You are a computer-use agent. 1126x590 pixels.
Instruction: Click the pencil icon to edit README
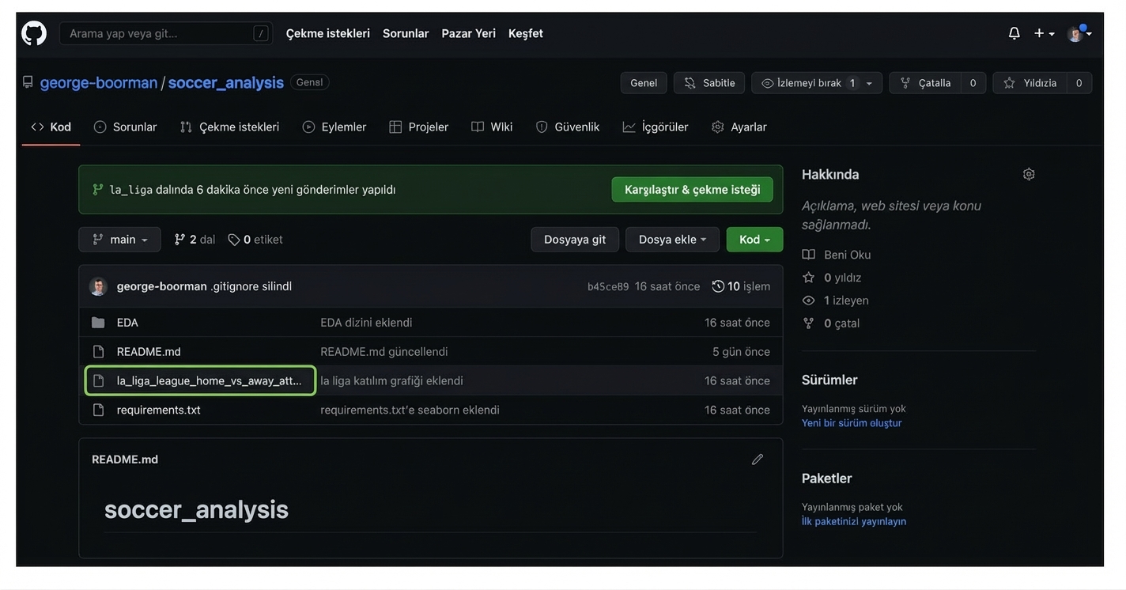757,460
